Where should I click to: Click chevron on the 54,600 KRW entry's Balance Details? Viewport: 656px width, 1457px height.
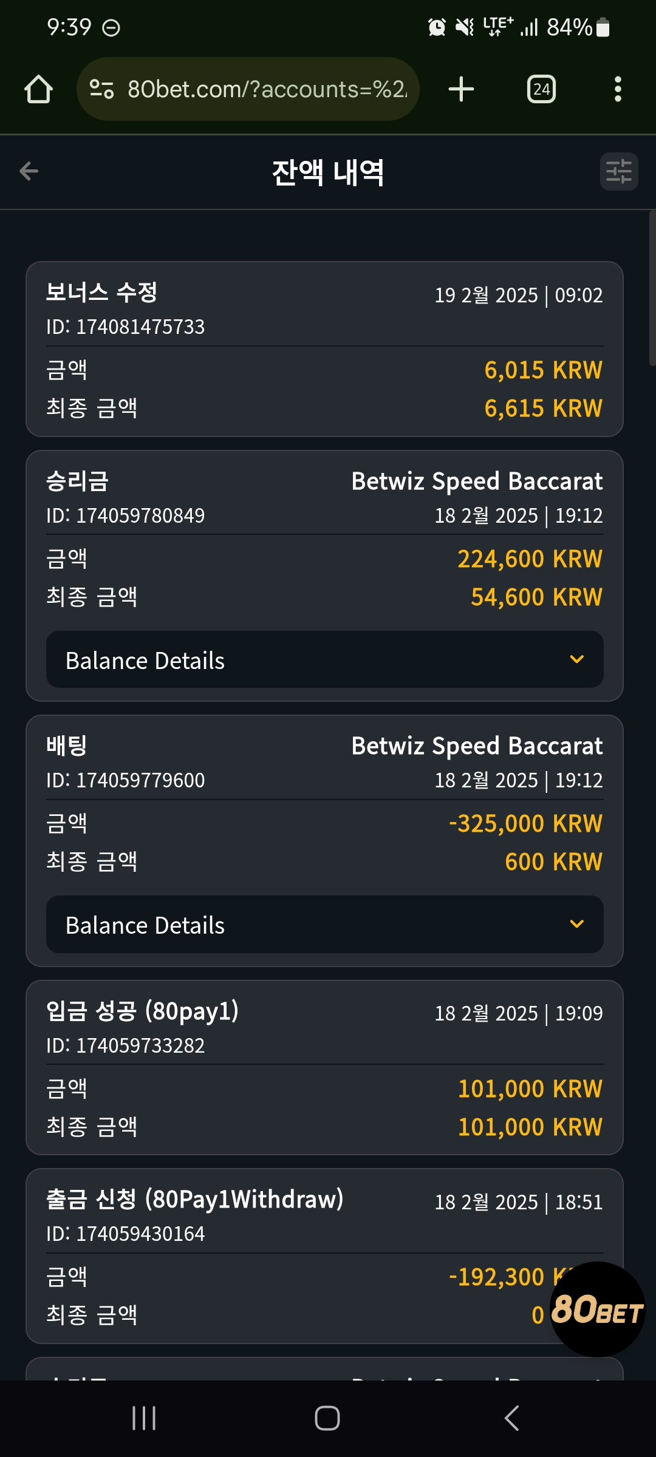point(577,659)
